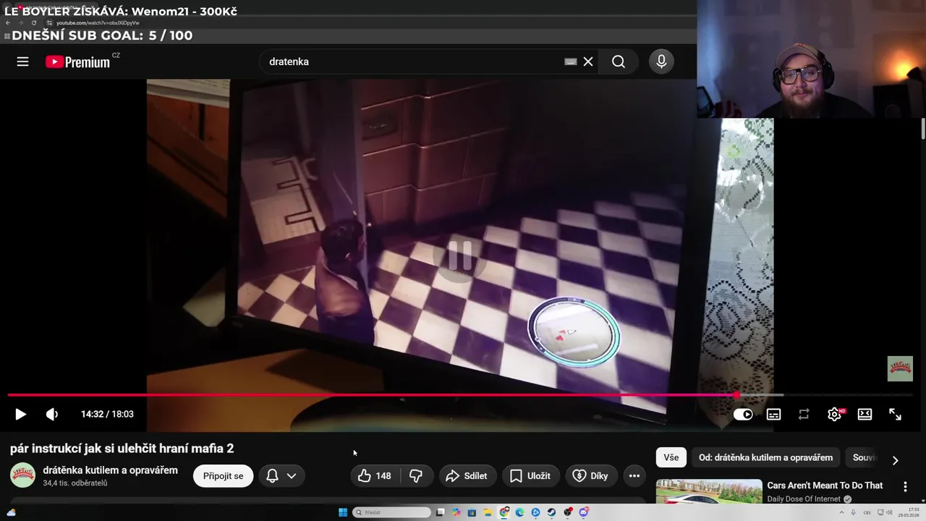Click 'Sdílet' share button
This screenshot has width=926, height=521.
[x=467, y=475]
